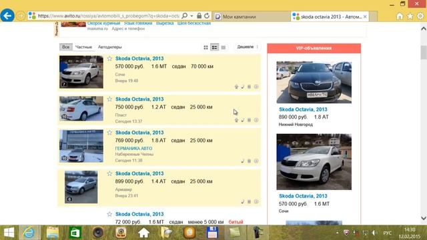The width and height of the screenshot is (427, 240).
Task: Star the 769 000 руб. listing
Action: (x=109, y=133)
